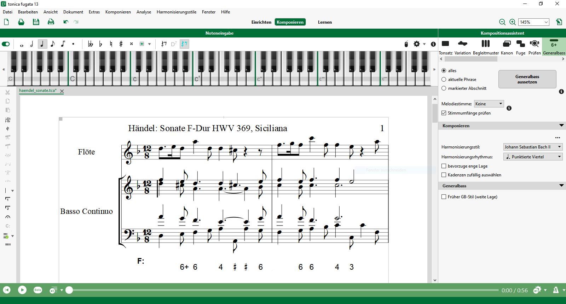Open the Datei menu
Viewport: 566px width, 304px height.
7,12
